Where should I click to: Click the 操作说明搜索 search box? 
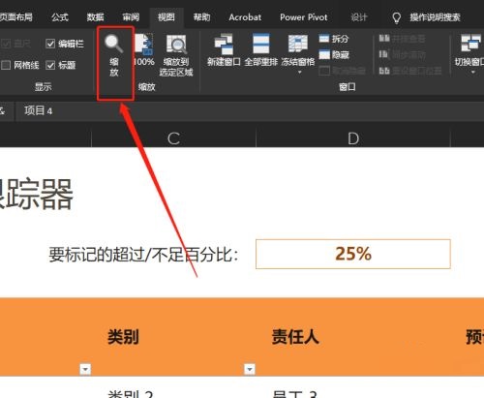[x=435, y=17]
